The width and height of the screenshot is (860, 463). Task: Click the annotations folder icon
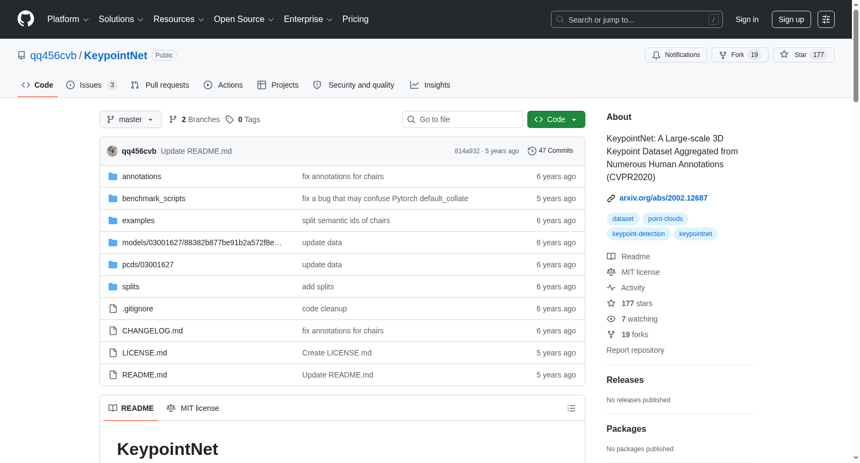tap(113, 176)
